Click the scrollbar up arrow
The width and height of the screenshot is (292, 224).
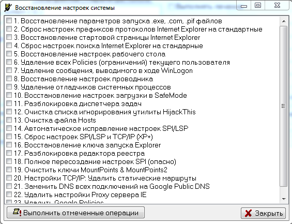[284, 21]
